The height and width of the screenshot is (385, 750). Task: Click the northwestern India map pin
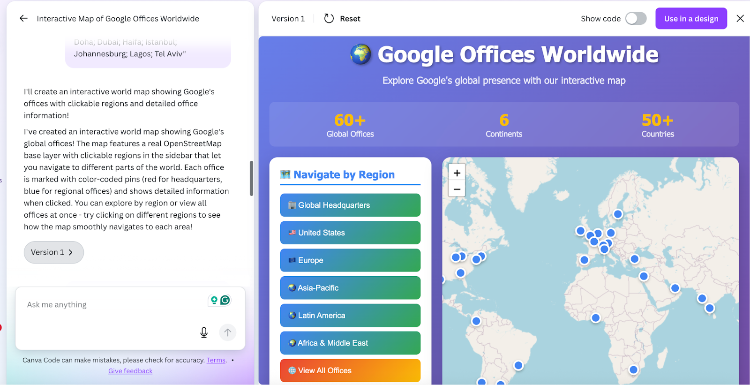coord(702,298)
